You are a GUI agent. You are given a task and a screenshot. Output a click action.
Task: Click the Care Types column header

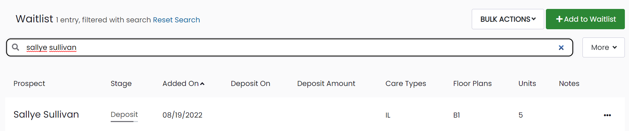(x=406, y=84)
